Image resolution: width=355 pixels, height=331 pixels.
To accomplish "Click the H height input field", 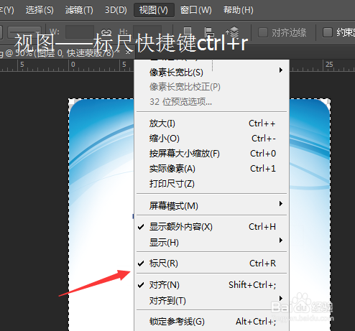I will (x=147, y=32).
